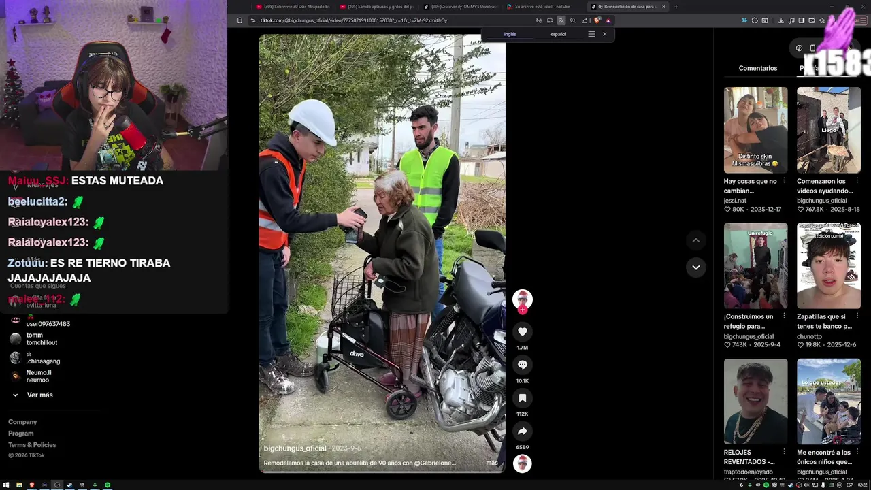
Task: Open the translation popup options menu
Action: click(591, 34)
